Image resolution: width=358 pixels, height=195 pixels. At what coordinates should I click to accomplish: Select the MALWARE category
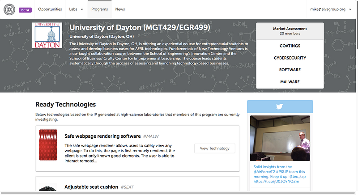pyautogui.click(x=290, y=82)
